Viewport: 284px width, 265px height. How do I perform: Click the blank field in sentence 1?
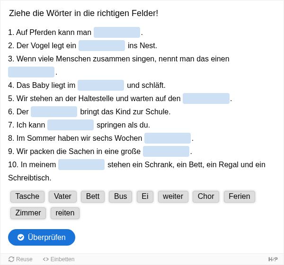117,32
